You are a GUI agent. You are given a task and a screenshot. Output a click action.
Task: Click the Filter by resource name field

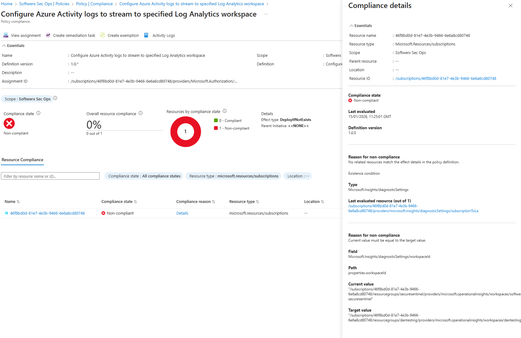click(50, 176)
